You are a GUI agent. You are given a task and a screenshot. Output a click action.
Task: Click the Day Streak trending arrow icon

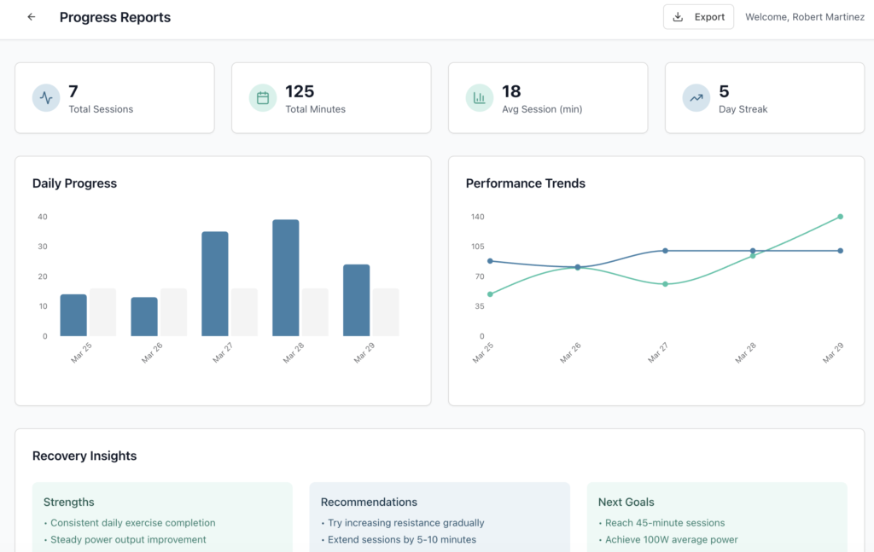[696, 98]
